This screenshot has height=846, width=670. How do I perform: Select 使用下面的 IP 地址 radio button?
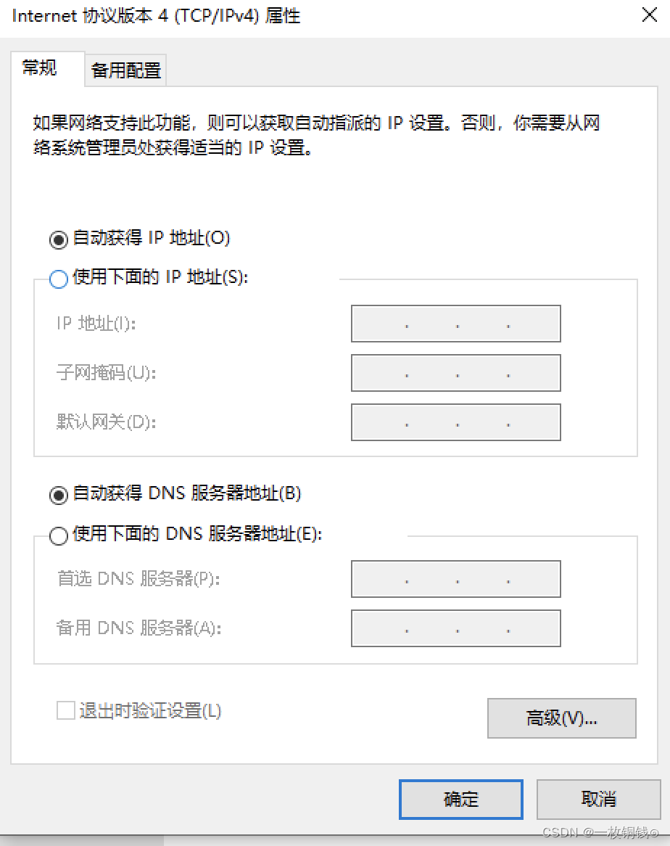(59, 279)
